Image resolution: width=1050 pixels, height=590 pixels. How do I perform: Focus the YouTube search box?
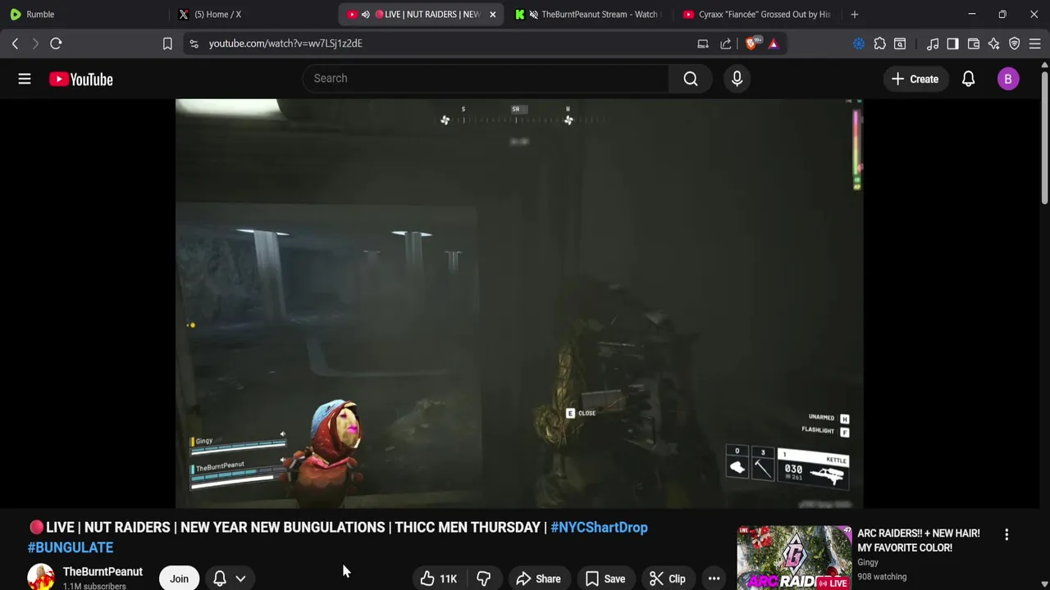(486, 79)
